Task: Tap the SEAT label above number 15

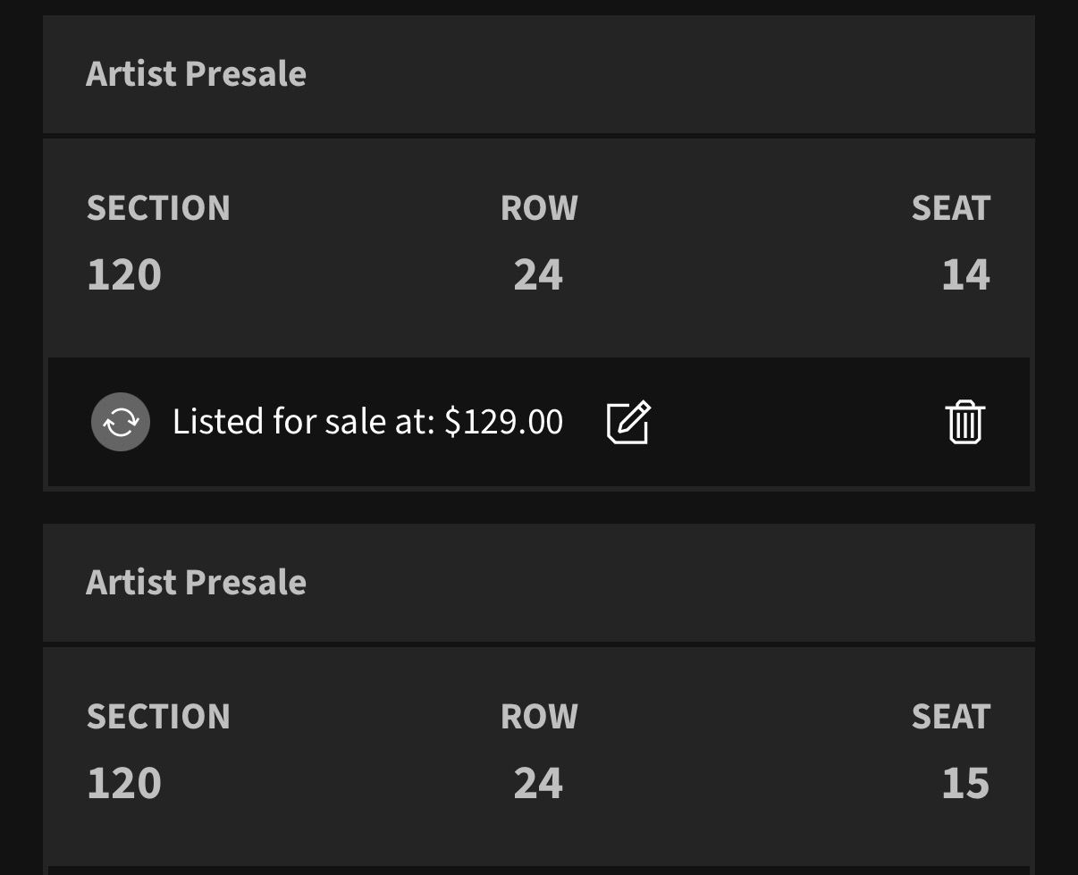Action: tap(951, 717)
